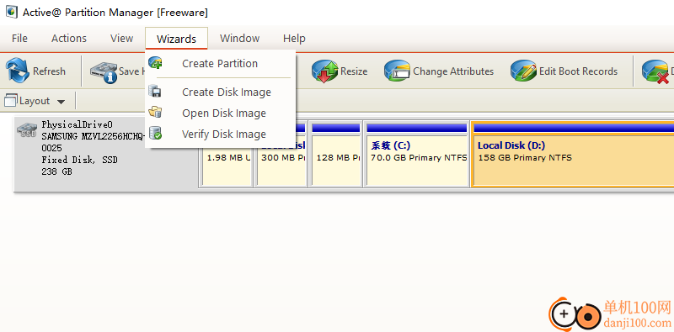674x332 pixels.
Task: Click the Create Partition menu icon
Action: [155, 63]
